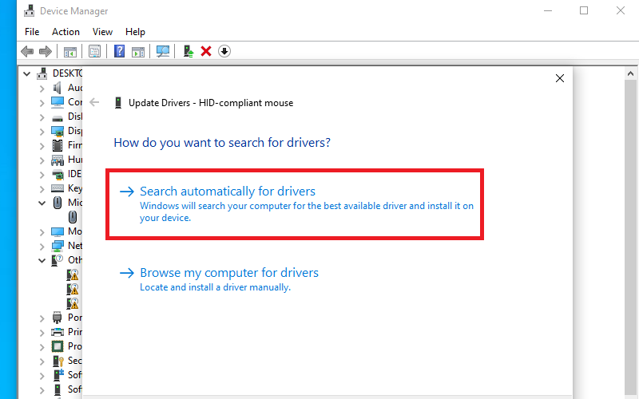Expand the Keyboards category chevron
This screenshot has width=639, height=399.
[x=42, y=188]
